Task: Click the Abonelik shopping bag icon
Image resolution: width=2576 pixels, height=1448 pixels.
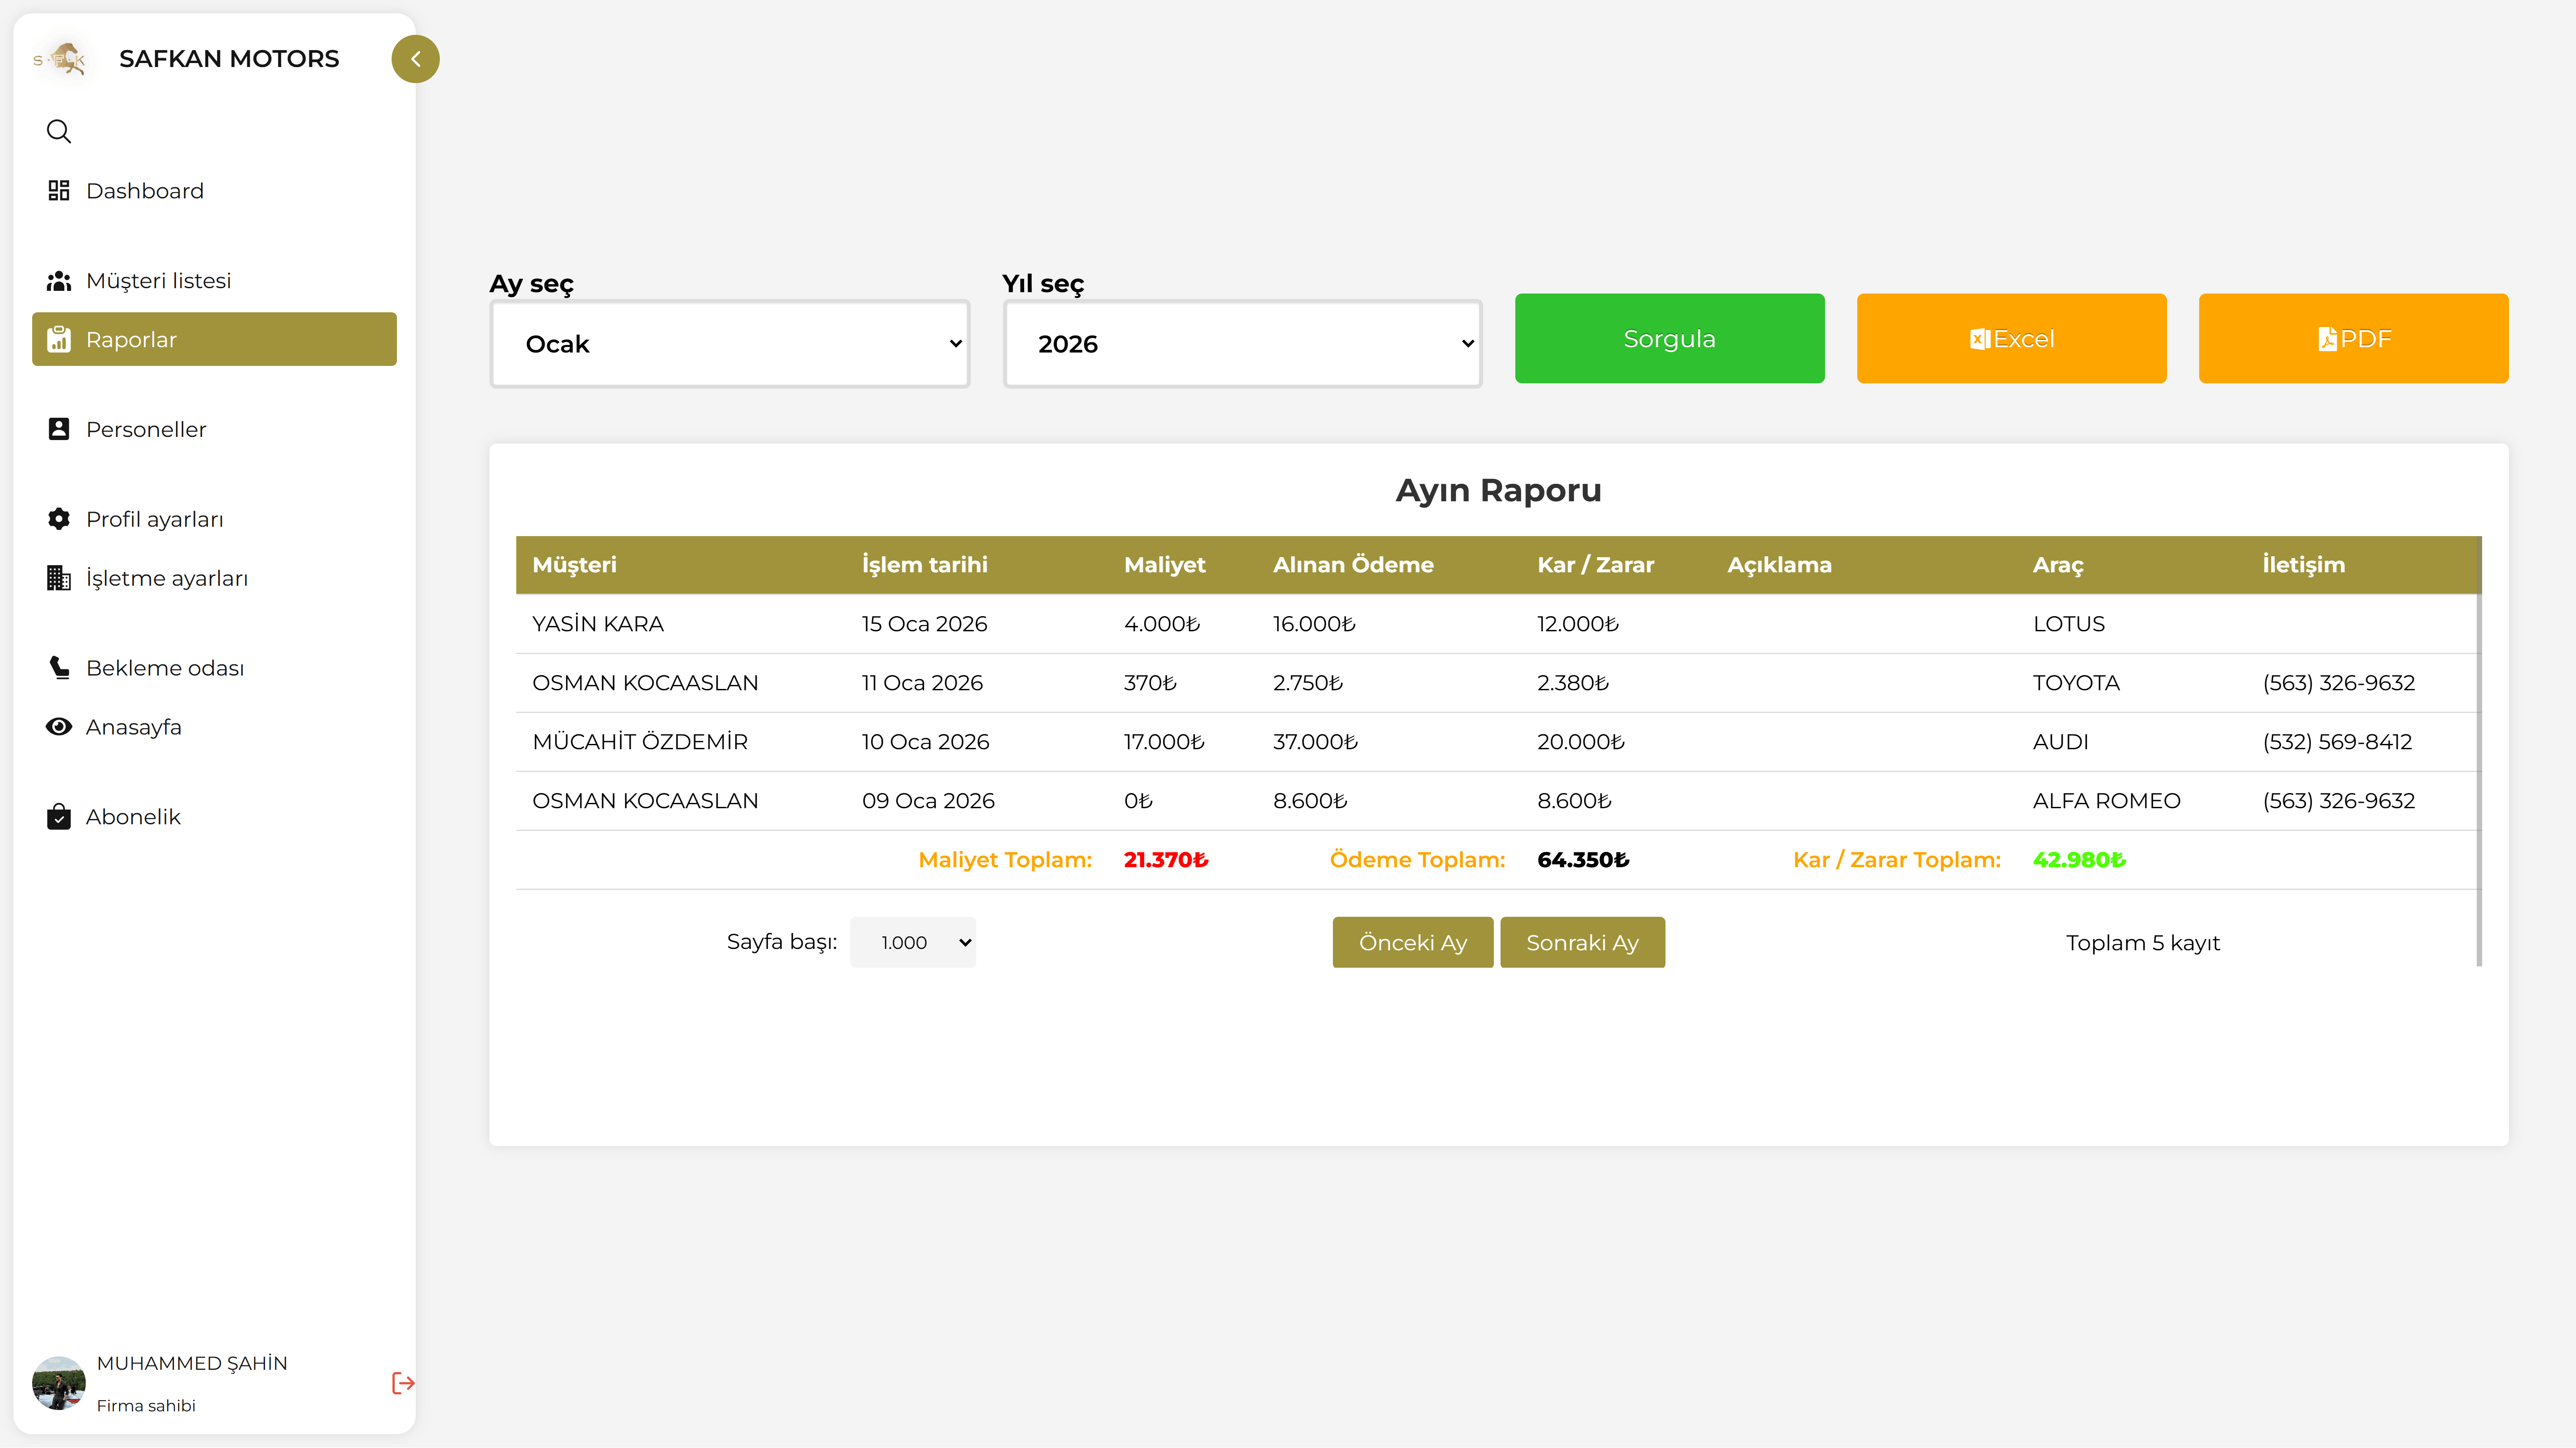Action: [59, 816]
